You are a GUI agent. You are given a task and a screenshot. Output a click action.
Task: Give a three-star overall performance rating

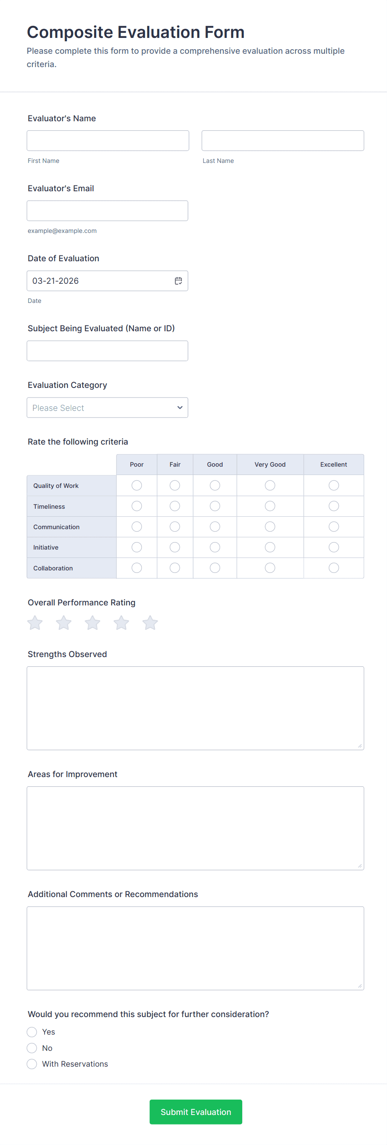point(92,623)
